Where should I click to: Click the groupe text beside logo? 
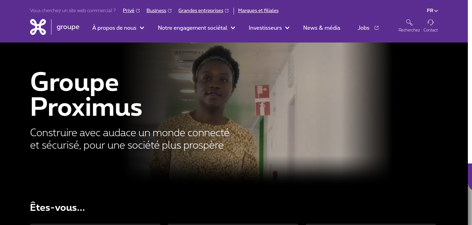(x=68, y=27)
